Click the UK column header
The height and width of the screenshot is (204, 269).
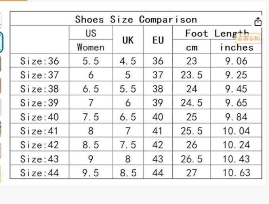128,40
